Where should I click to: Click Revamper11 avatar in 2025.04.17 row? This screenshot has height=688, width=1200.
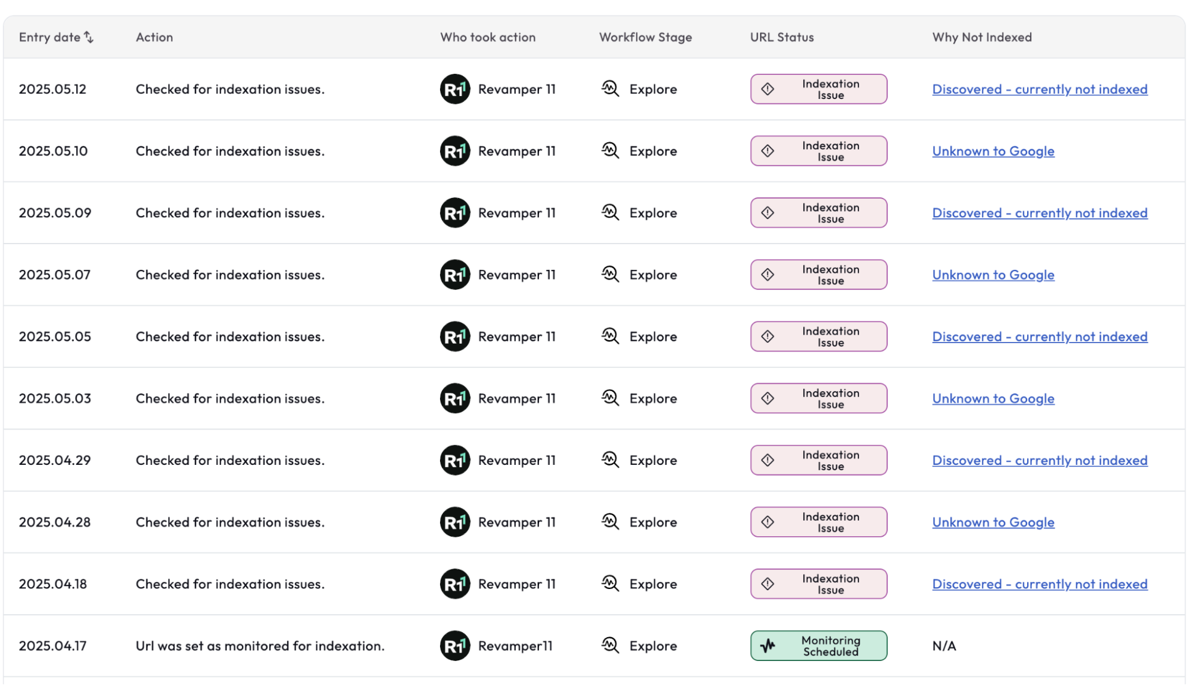pyautogui.click(x=454, y=646)
